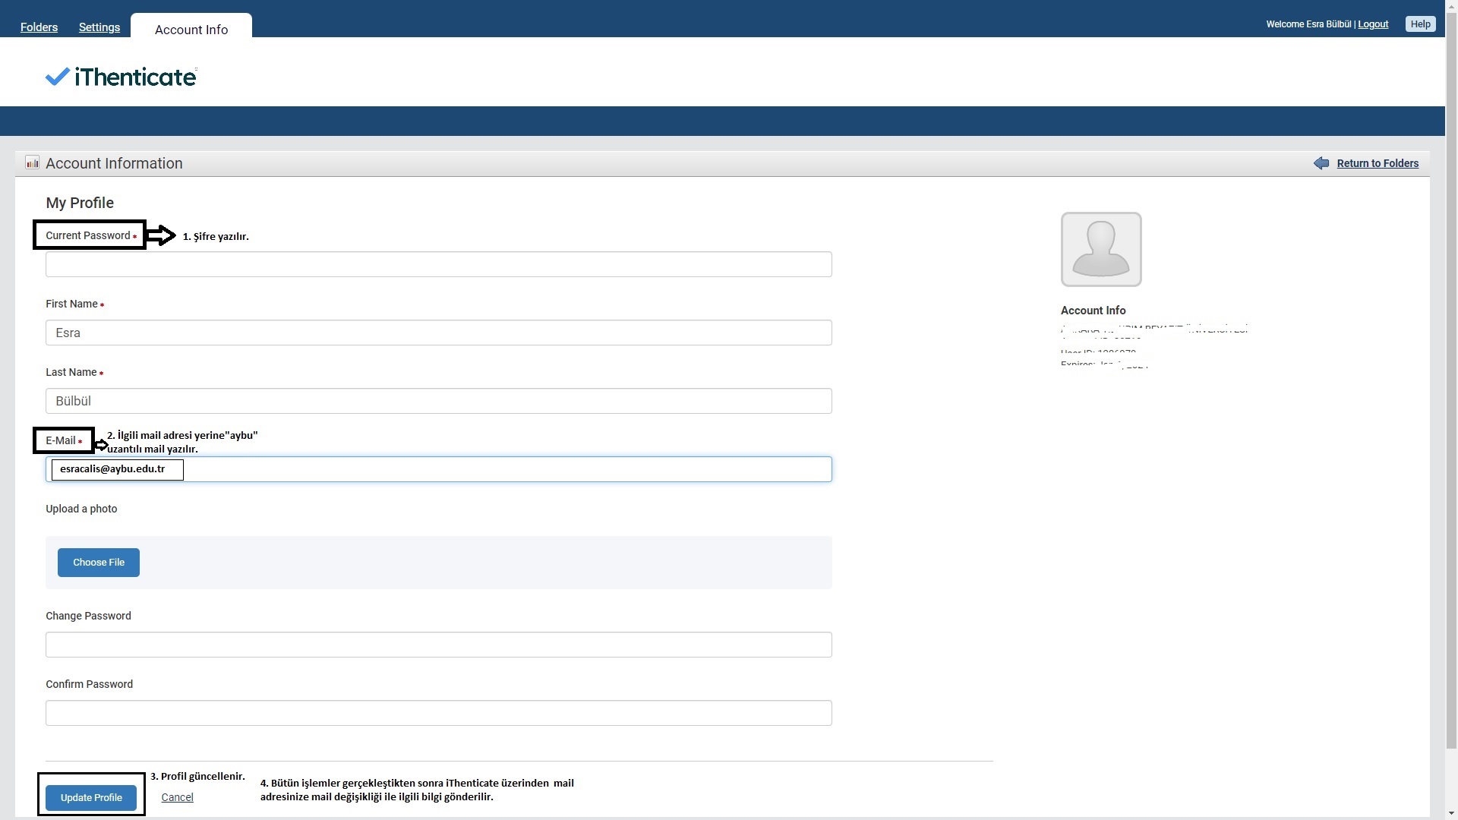Click the profile avatar placeholder image
Viewport: 1458px width, 820px height.
1100,249
